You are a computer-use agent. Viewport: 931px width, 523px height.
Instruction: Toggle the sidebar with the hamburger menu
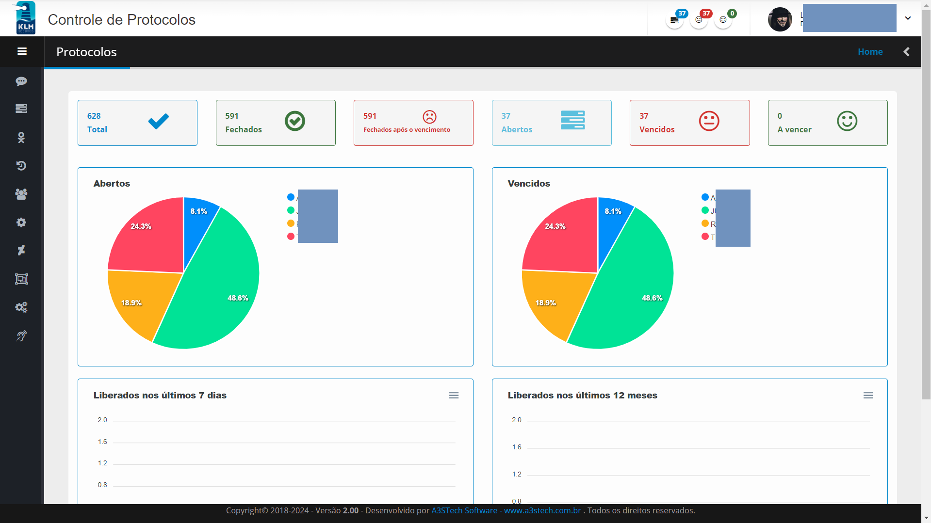point(21,51)
